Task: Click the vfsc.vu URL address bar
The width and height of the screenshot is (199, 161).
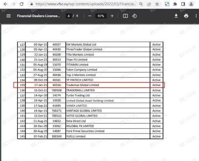Action: tap(86, 4)
